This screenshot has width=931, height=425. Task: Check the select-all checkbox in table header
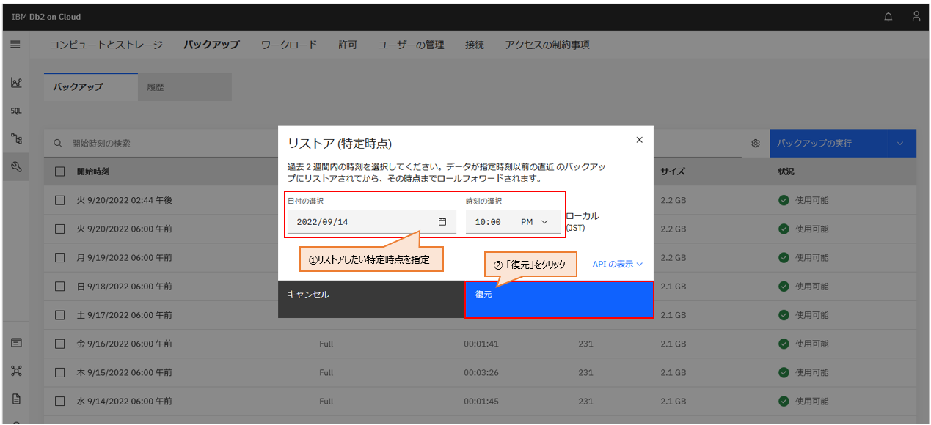59,171
